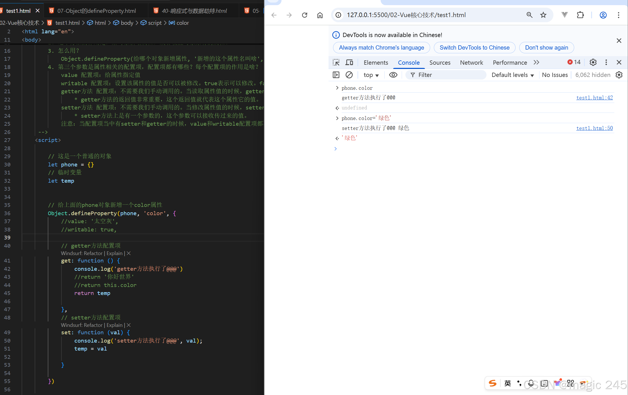Click the inspect element selector icon
Image resolution: width=628 pixels, height=395 pixels.
pyautogui.click(x=336, y=62)
